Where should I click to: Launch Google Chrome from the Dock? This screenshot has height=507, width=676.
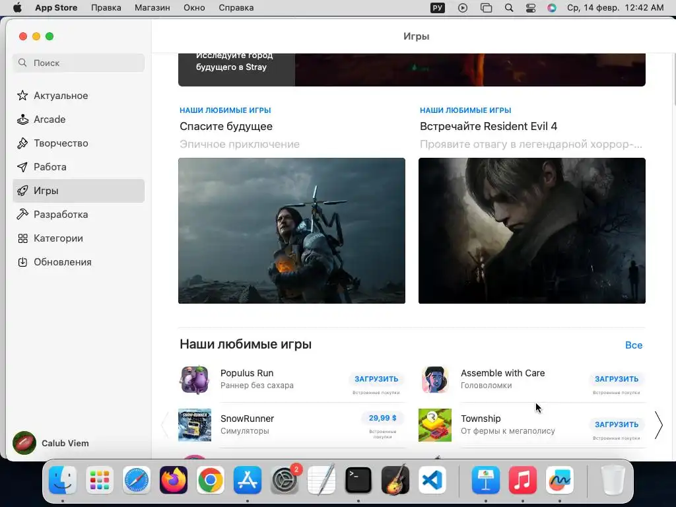(211, 480)
